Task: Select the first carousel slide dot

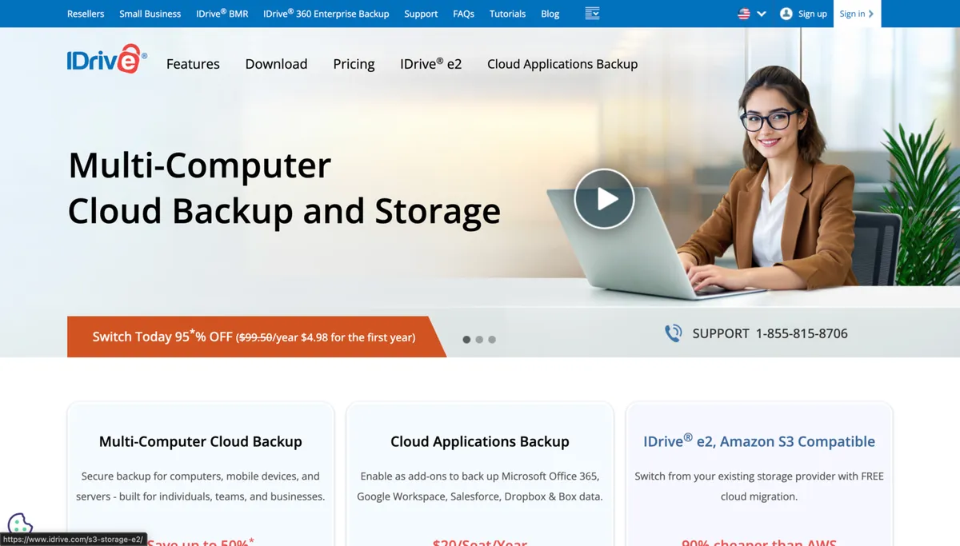Action: click(x=466, y=340)
